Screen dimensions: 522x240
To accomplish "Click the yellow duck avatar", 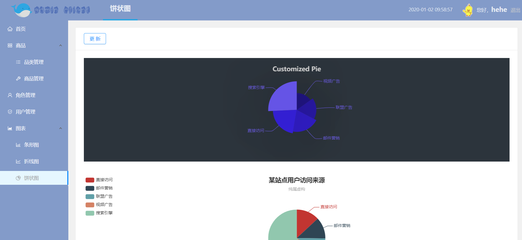I will point(468,10).
